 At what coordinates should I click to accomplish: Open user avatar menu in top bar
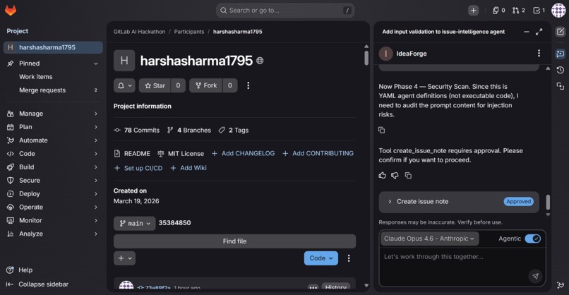point(558,11)
